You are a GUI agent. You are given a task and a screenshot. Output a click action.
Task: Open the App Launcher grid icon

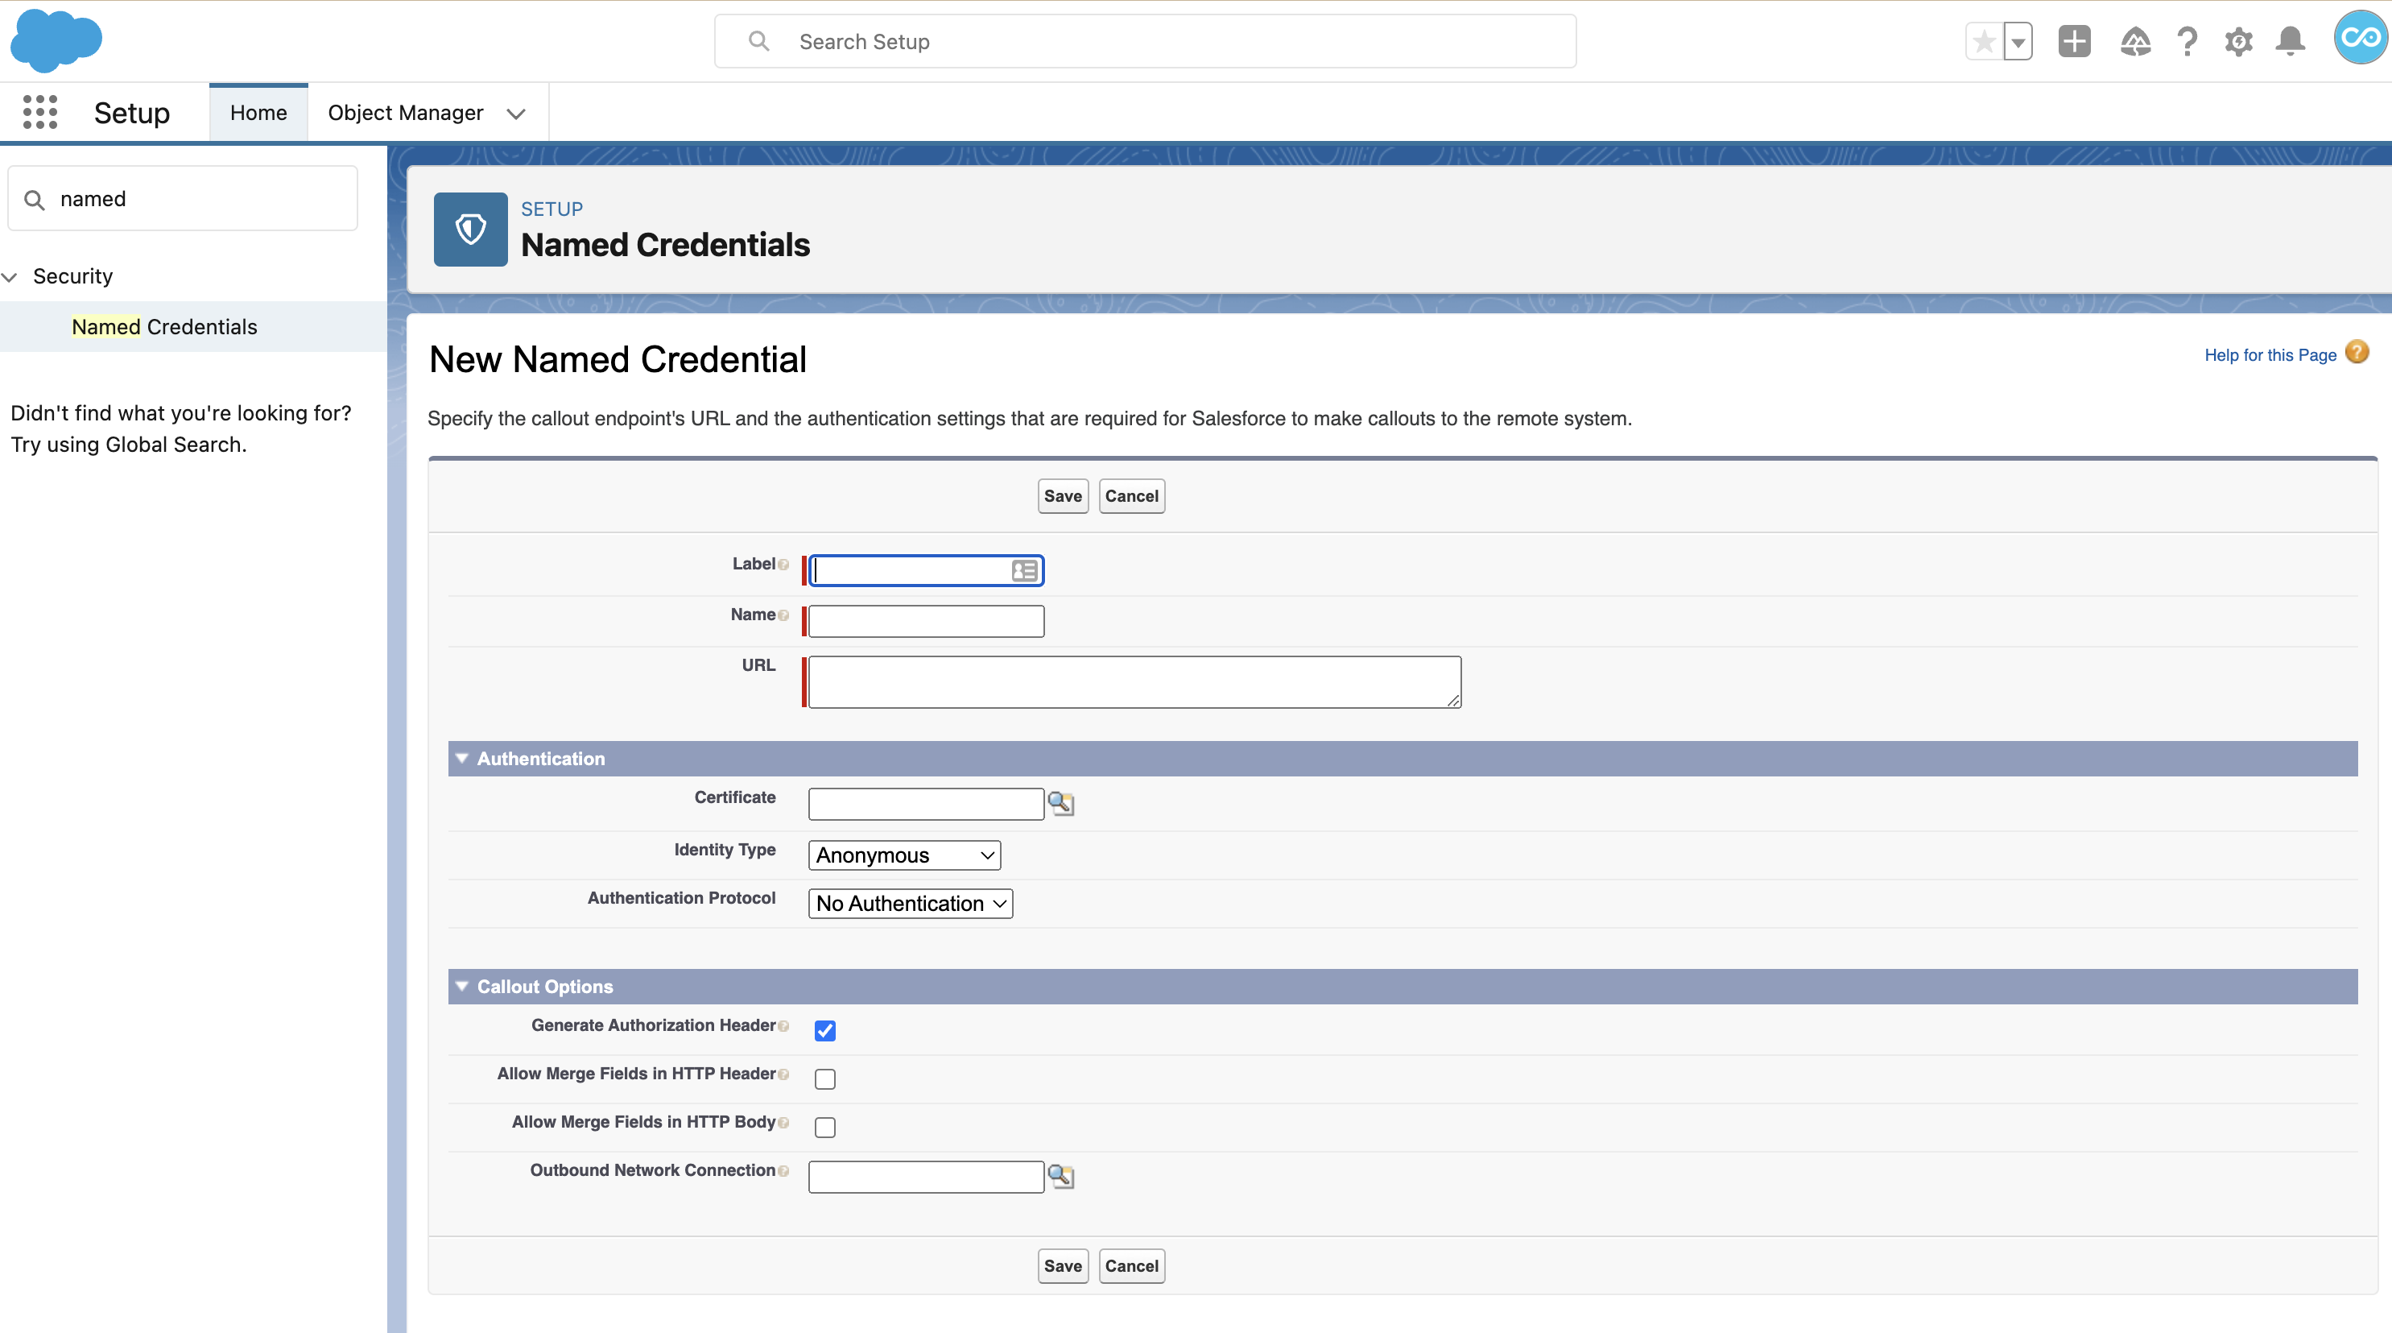point(40,113)
